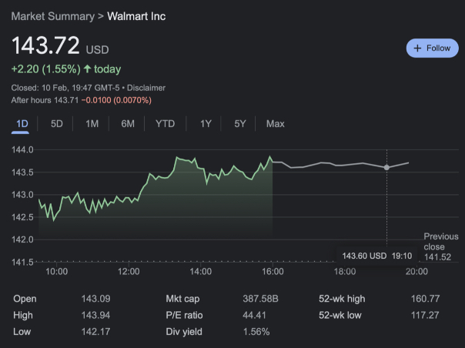Click the chart hover point at 19:10
The width and height of the screenshot is (465, 348).
pos(386,168)
